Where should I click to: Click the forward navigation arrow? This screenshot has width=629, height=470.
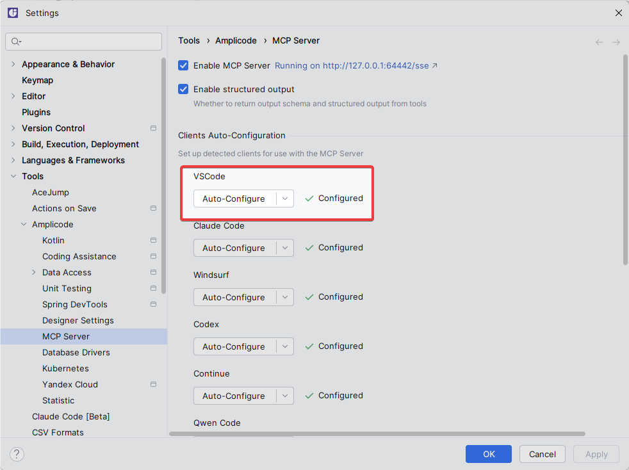[616, 42]
